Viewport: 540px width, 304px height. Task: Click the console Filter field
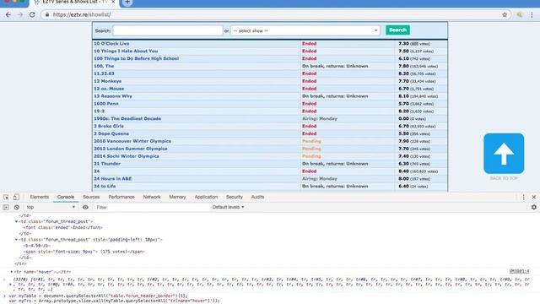tap(152, 207)
